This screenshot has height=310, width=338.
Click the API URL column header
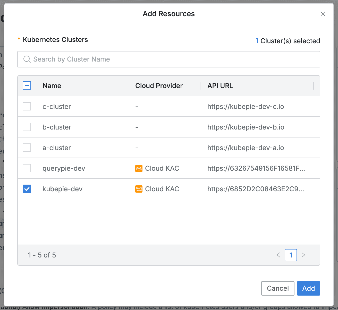click(220, 86)
